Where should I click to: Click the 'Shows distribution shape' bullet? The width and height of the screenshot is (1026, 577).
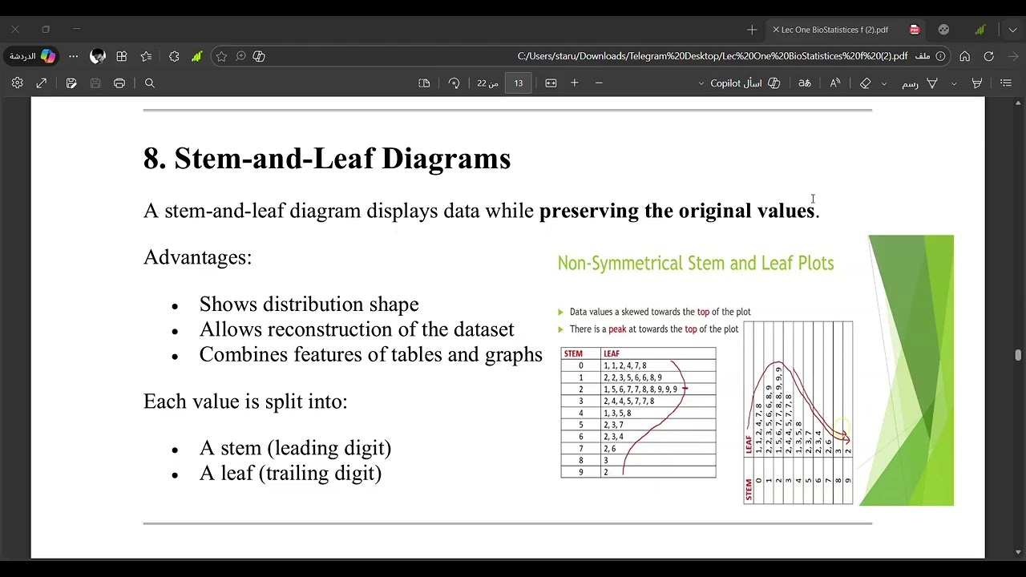[309, 305]
